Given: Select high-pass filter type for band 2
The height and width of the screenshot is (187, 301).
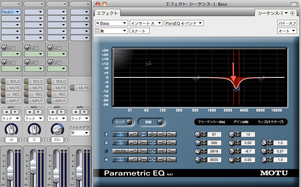Looking at the screenshot, I should tap(133, 143).
